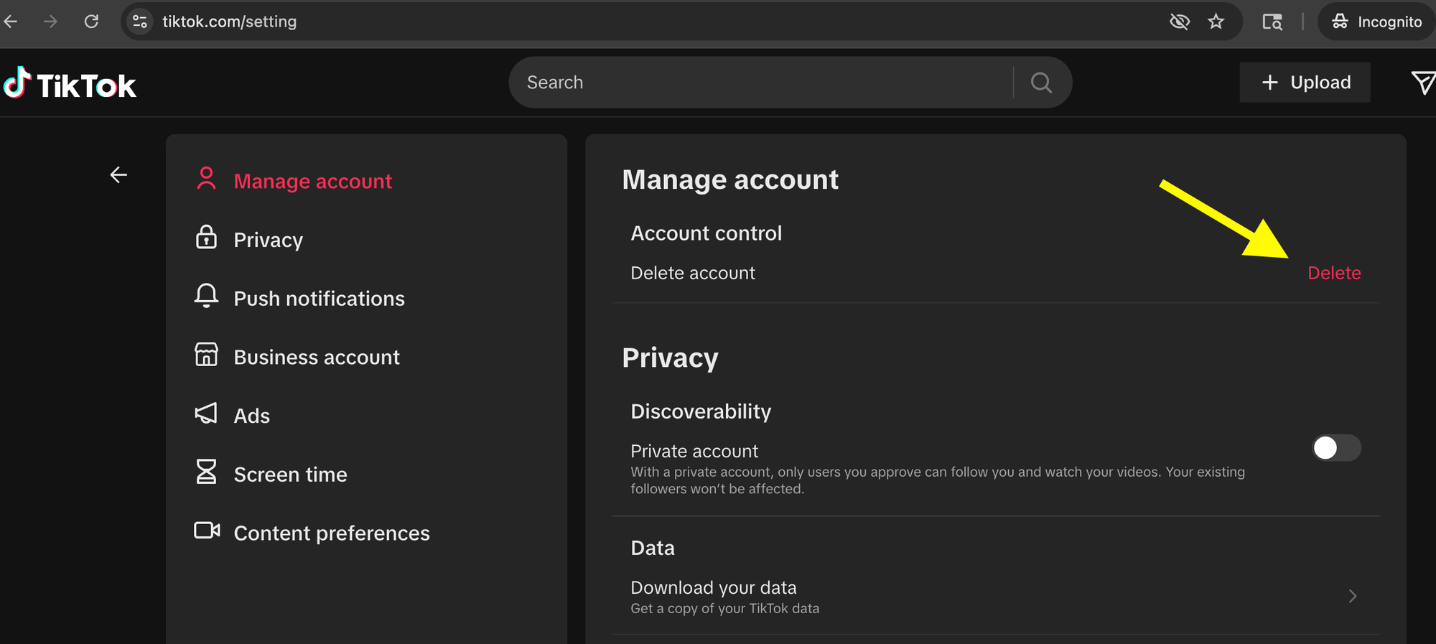The image size is (1436, 644).
Task: Expand Download your data chevron
Action: (x=1353, y=596)
